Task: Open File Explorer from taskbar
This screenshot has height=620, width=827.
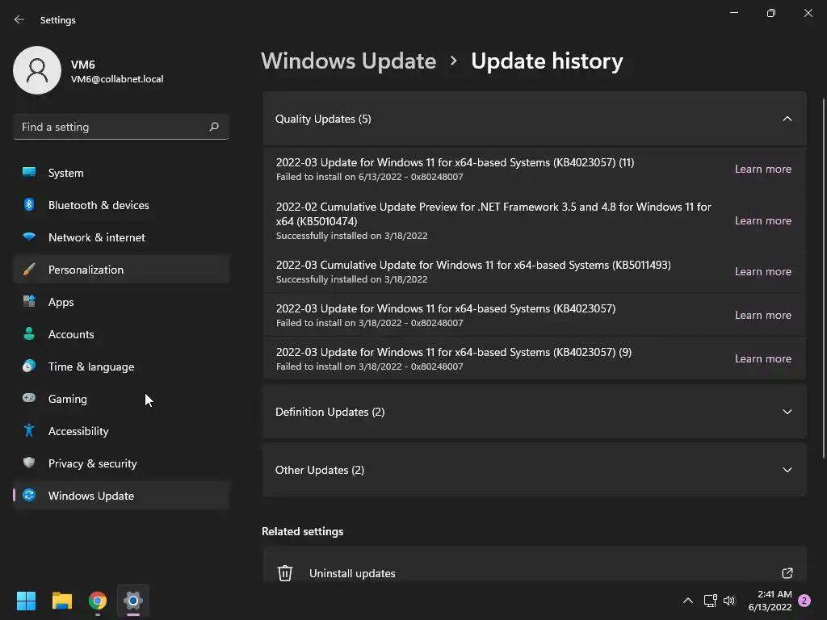Action: [x=61, y=601]
